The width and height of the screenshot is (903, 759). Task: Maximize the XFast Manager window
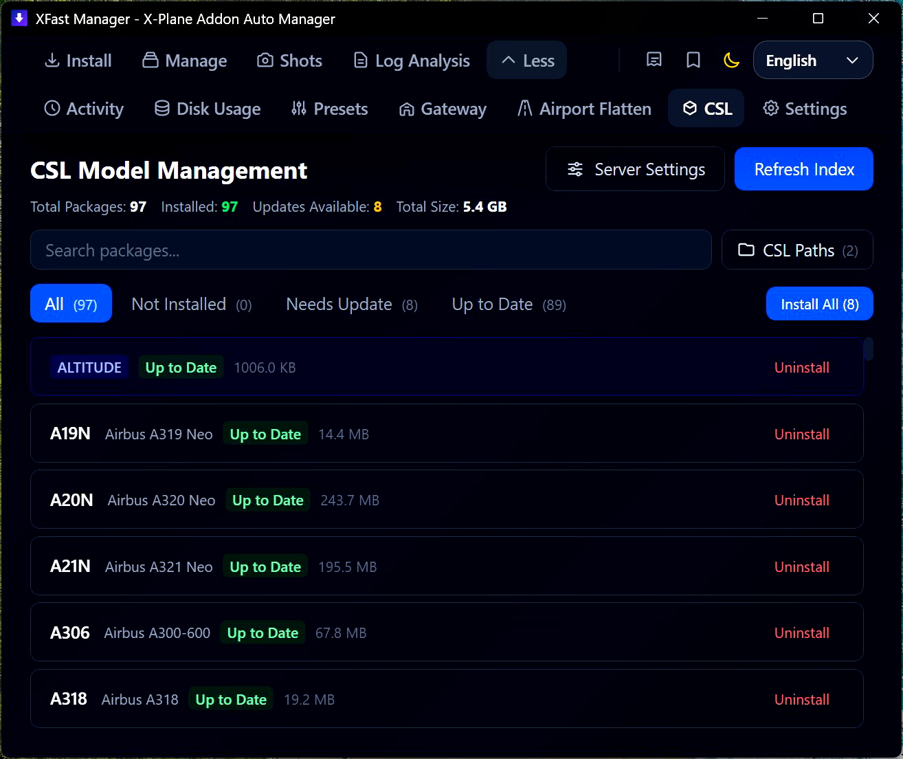pos(818,19)
